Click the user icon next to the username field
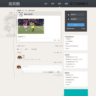This screenshot has width=96, height=96. click(68, 15)
